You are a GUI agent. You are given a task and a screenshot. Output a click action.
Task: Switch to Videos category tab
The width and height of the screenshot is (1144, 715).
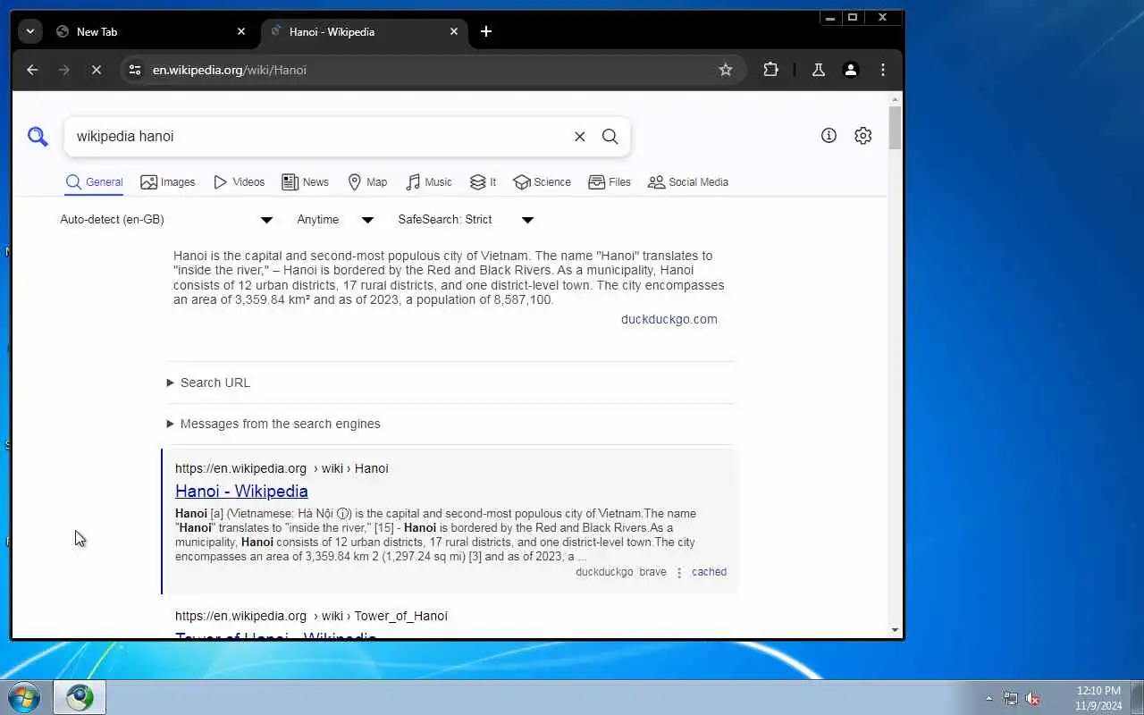click(239, 182)
